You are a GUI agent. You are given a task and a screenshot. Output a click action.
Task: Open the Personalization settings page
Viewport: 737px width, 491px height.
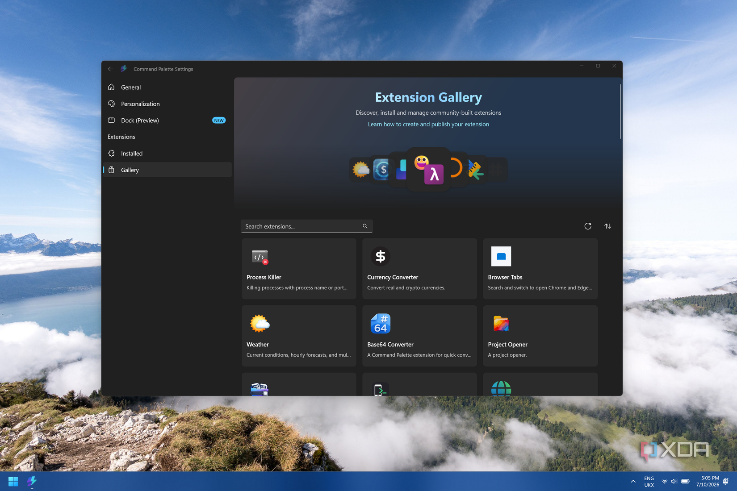click(x=167, y=104)
